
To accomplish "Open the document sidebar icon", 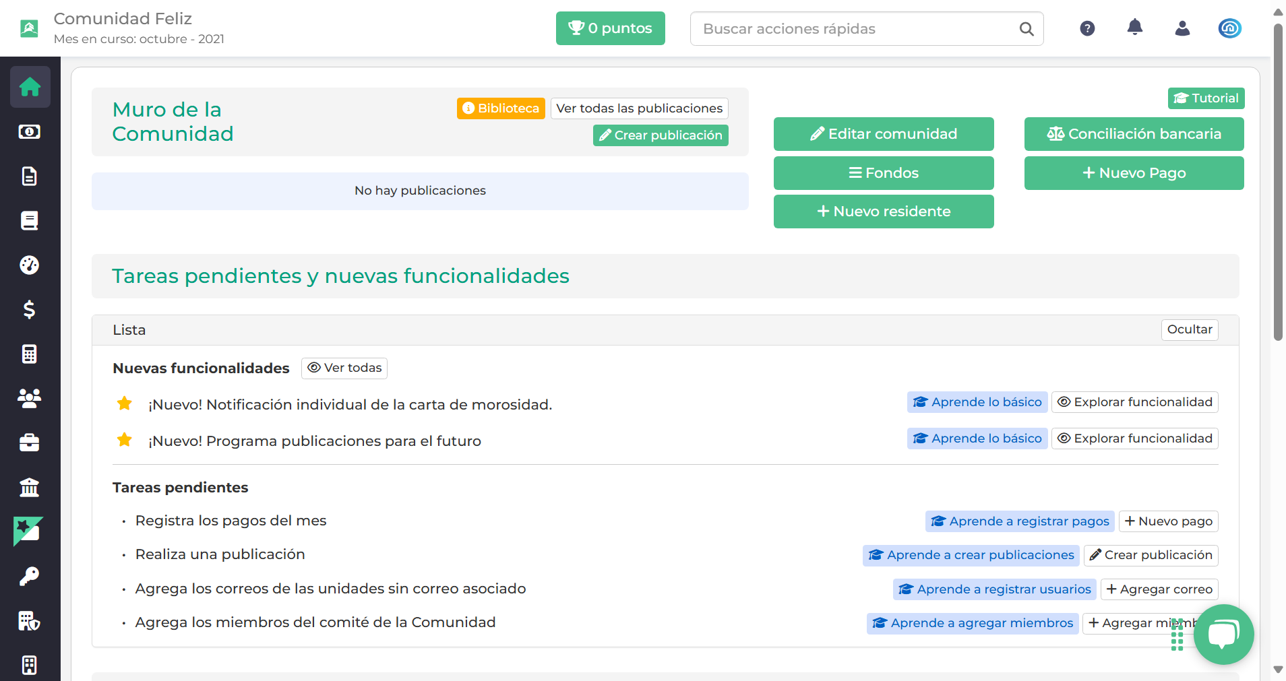I will tap(30, 176).
